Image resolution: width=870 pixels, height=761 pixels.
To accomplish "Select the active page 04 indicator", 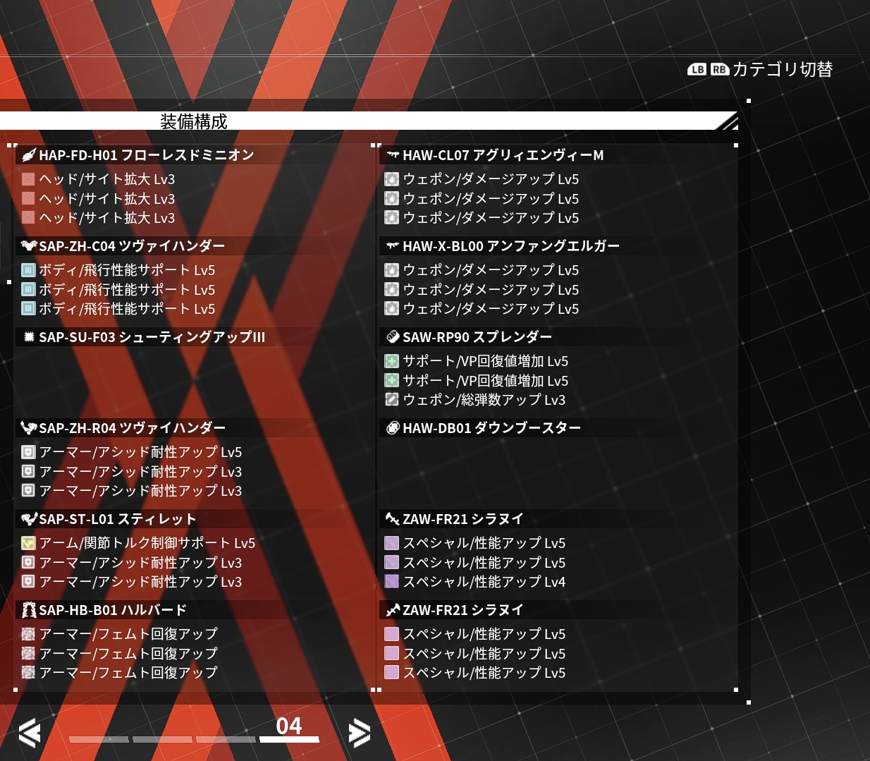I will click(x=289, y=739).
